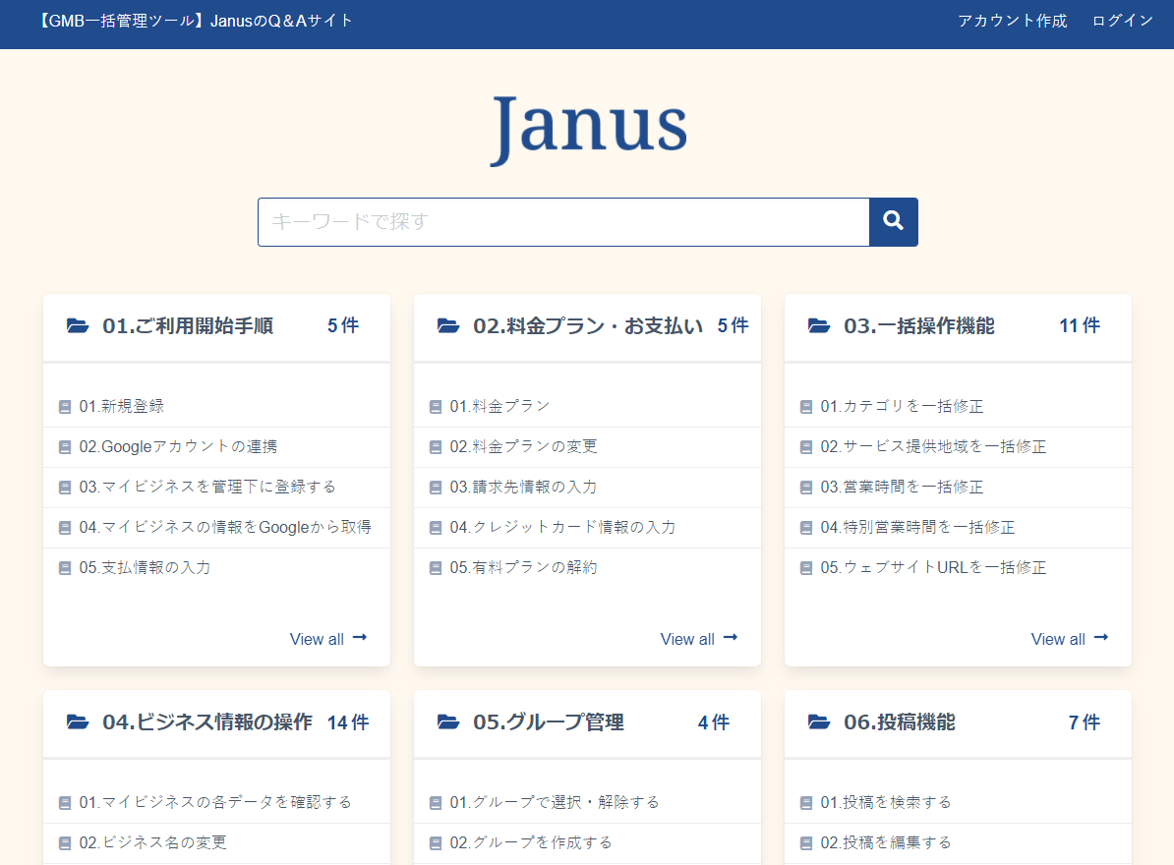
Task: Click the site title in header bar
Action: click(x=196, y=21)
